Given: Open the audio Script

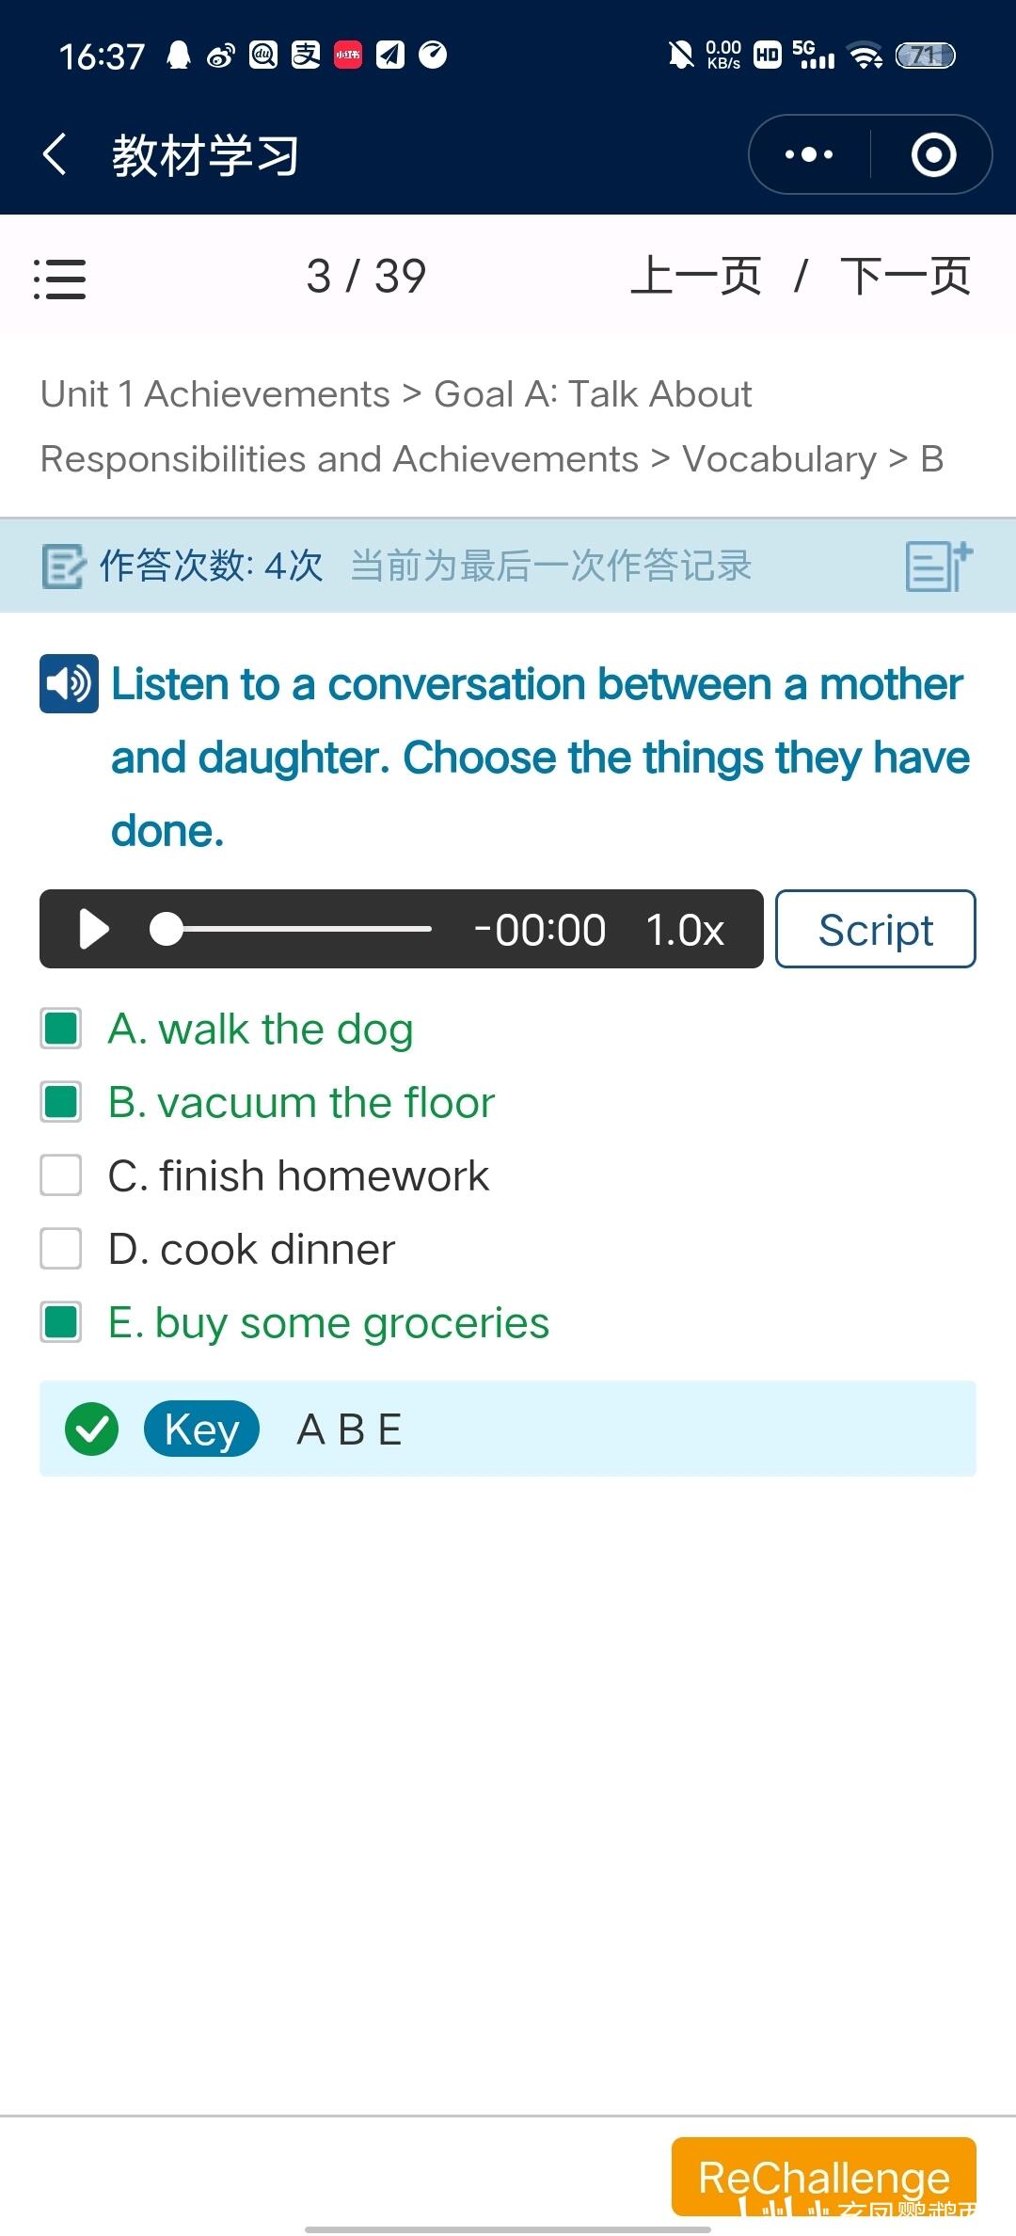Looking at the screenshot, I should pos(875,930).
